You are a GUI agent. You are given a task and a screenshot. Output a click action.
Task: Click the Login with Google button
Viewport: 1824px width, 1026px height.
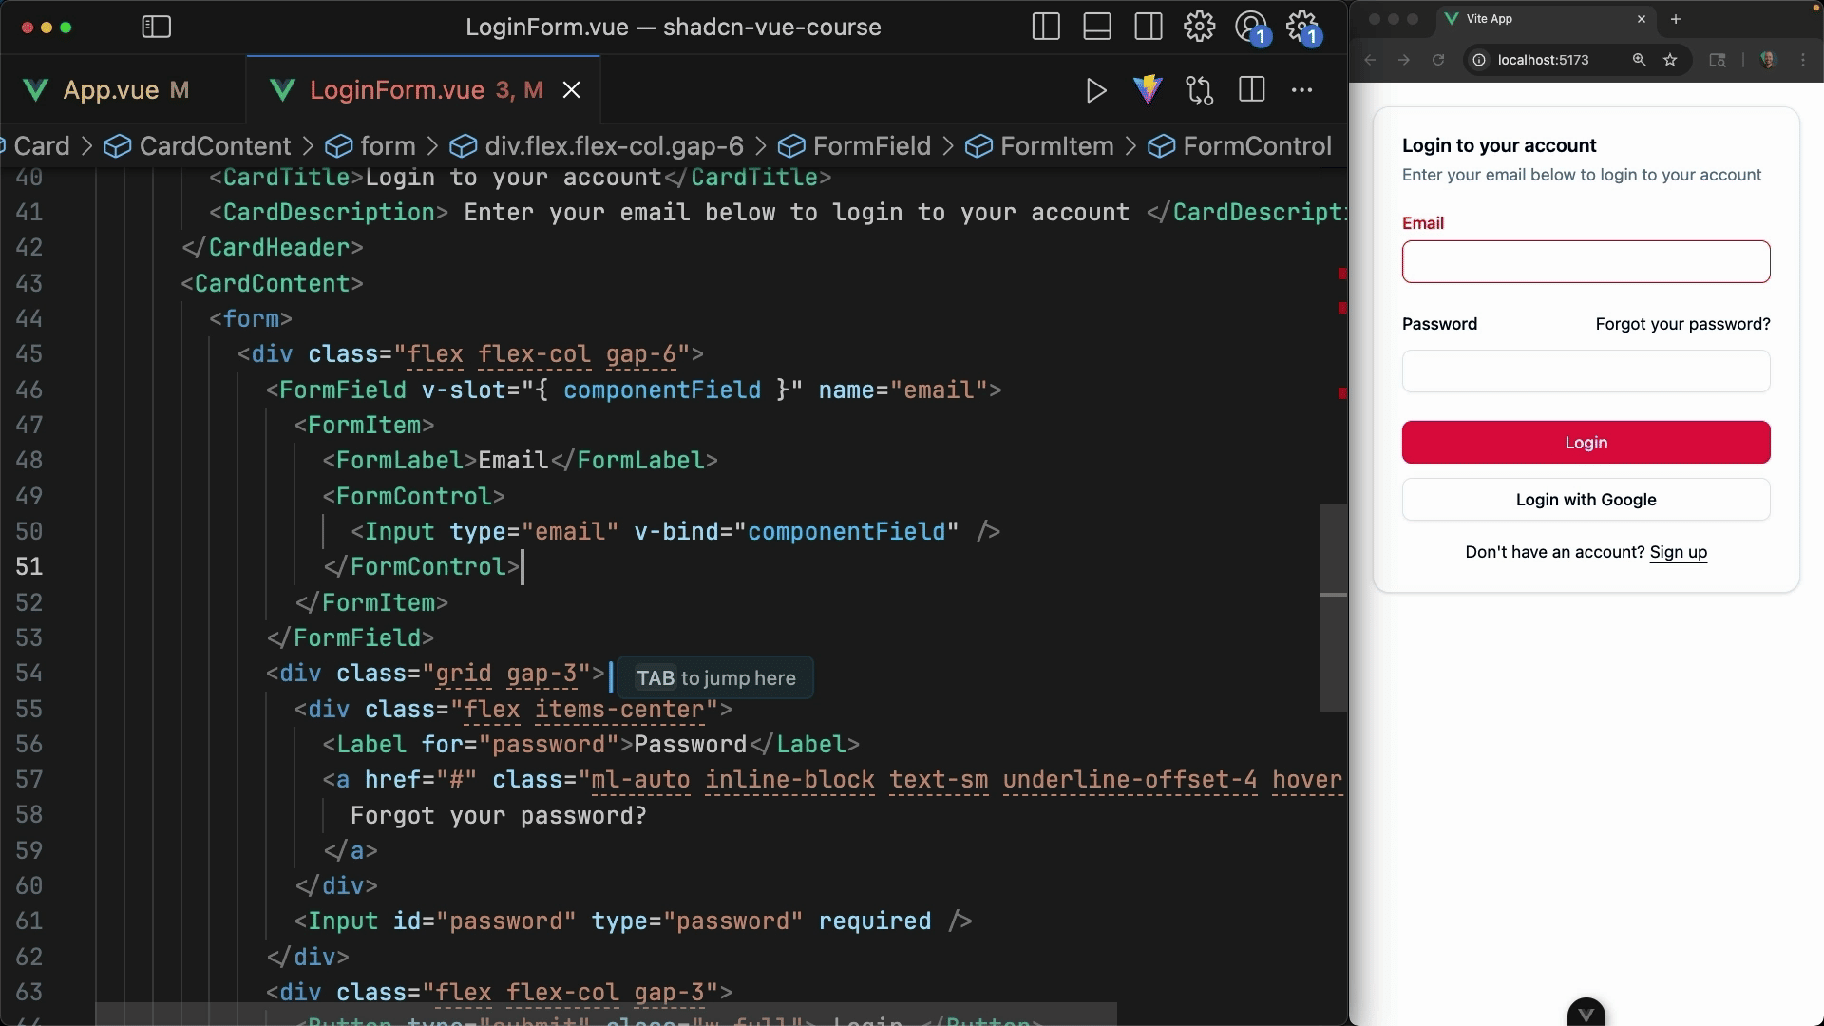pyautogui.click(x=1586, y=500)
